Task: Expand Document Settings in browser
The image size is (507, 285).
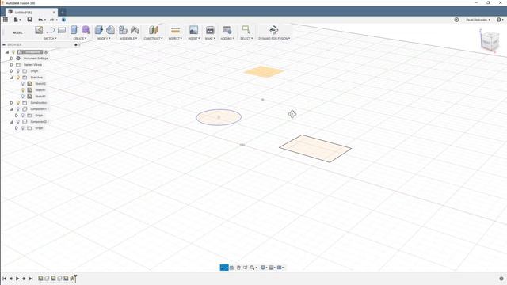Action: (12, 59)
